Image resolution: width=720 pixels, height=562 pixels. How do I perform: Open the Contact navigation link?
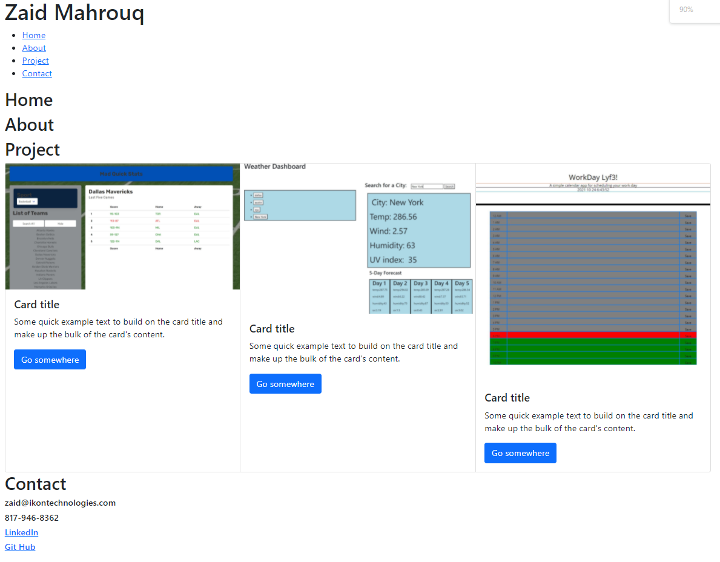point(37,73)
